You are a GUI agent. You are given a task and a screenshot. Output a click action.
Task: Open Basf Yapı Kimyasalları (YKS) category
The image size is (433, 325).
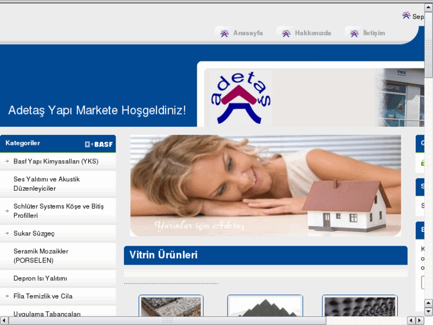[x=56, y=162]
